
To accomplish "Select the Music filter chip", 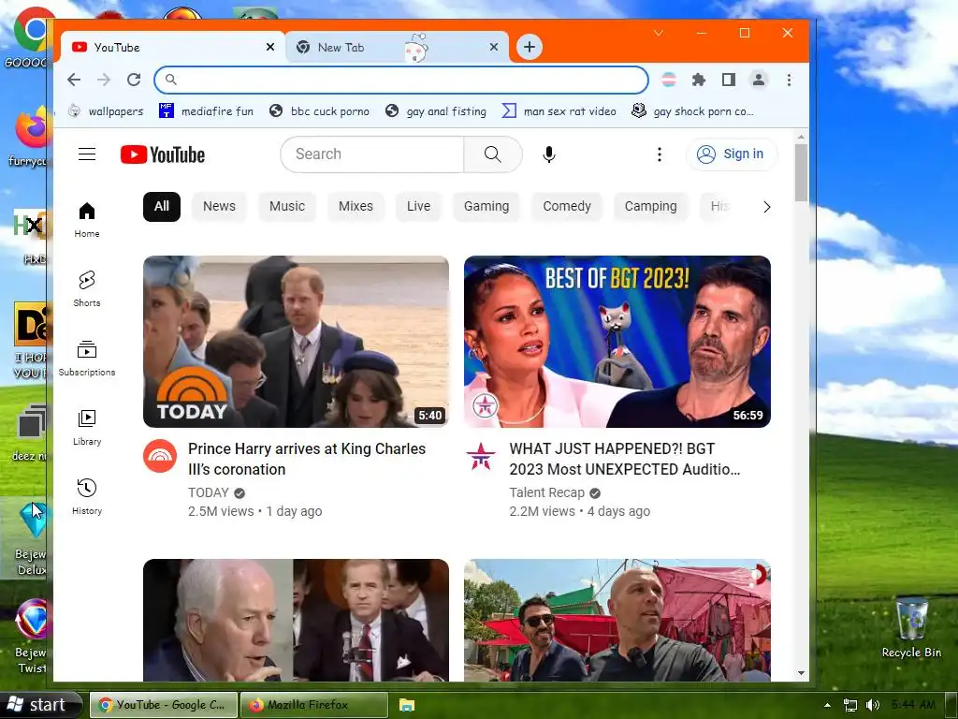I will tap(286, 207).
